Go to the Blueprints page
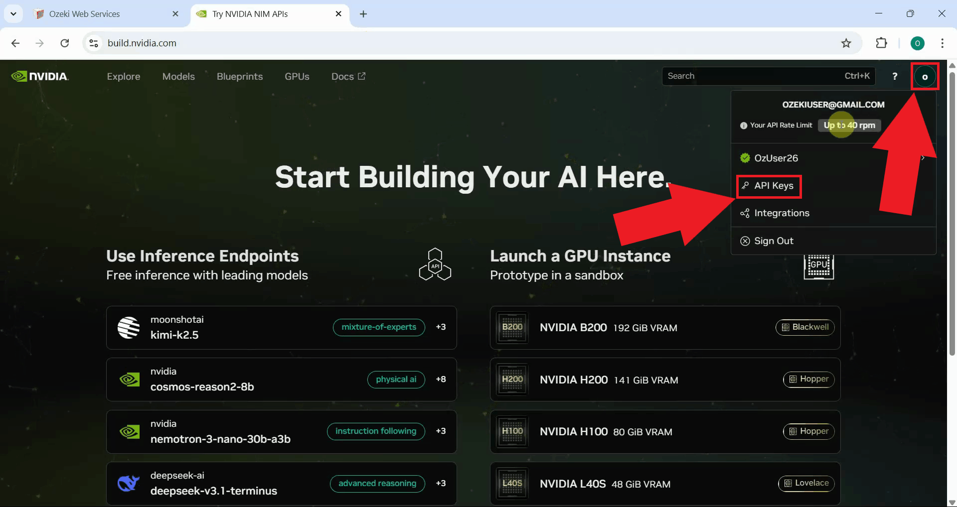 point(240,76)
